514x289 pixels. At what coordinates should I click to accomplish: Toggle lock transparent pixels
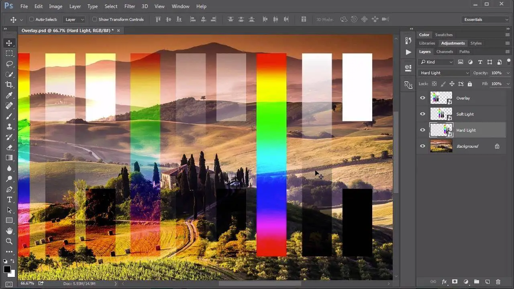pos(434,84)
